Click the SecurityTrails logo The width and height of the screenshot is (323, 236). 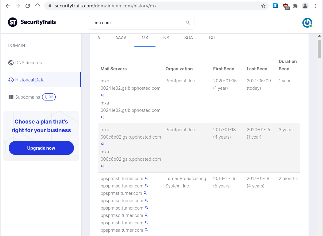[x=32, y=22]
